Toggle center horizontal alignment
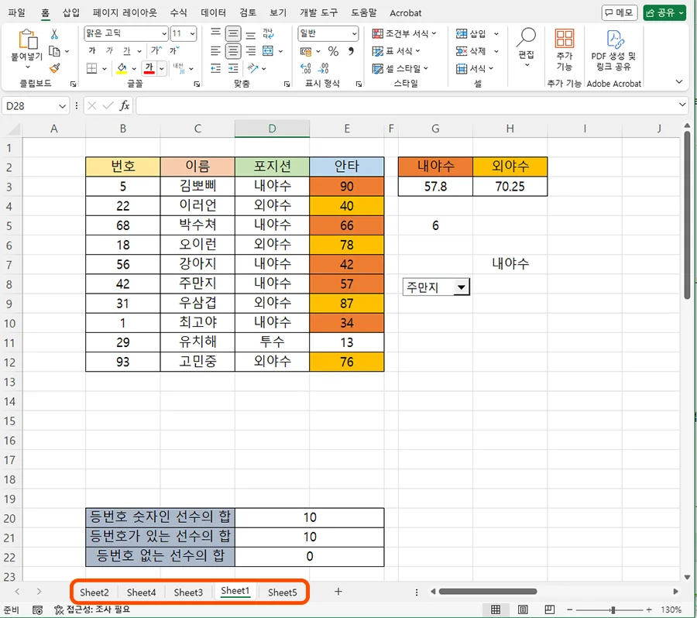 [x=233, y=50]
